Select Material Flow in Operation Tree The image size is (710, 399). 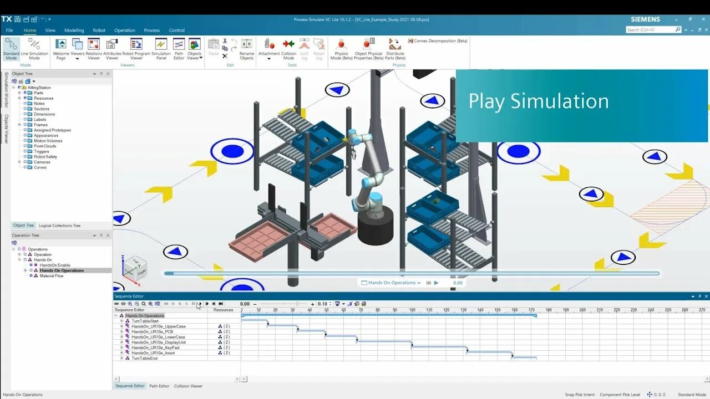[x=52, y=276]
